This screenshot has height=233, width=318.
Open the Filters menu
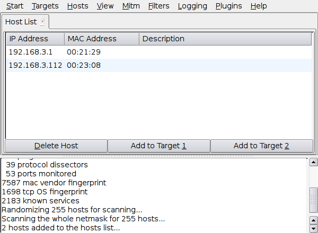tap(158, 6)
